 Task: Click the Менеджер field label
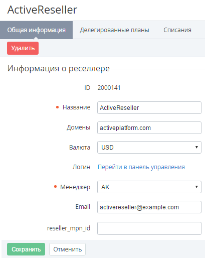pos(75,187)
